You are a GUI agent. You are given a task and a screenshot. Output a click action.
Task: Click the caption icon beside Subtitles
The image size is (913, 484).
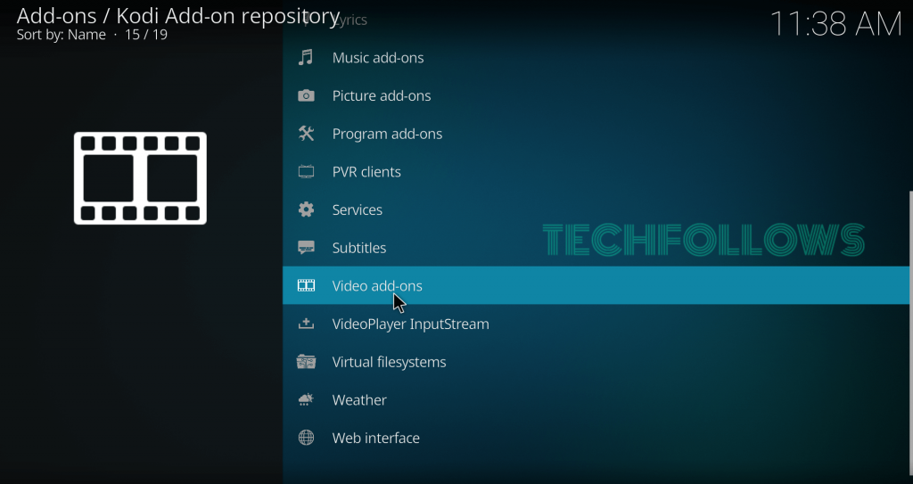pos(306,248)
